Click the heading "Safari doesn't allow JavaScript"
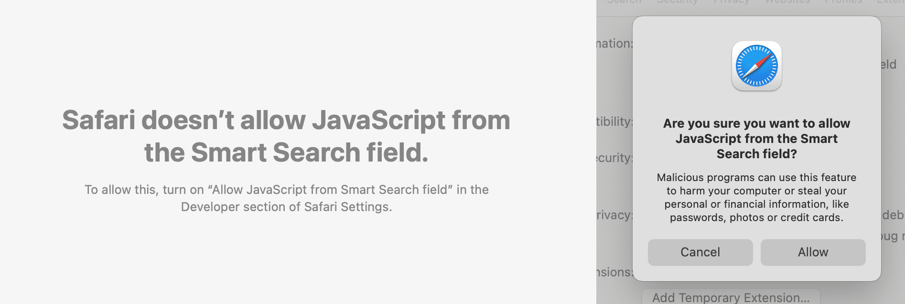Image resolution: width=905 pixels, height=304 pixels. 286,136
